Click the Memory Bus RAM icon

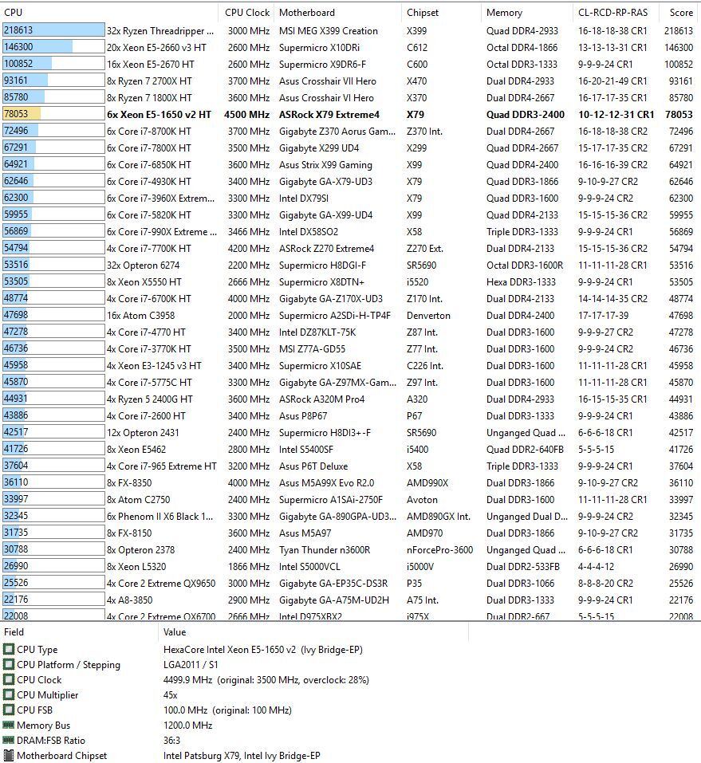pos(8,725)
